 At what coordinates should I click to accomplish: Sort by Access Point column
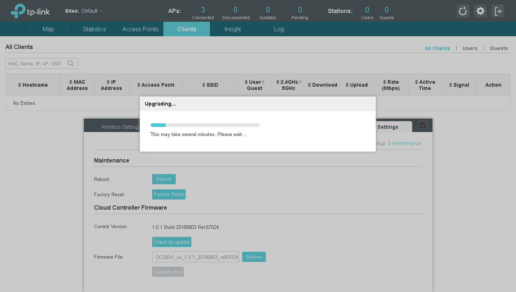click(x=156, y=85)
